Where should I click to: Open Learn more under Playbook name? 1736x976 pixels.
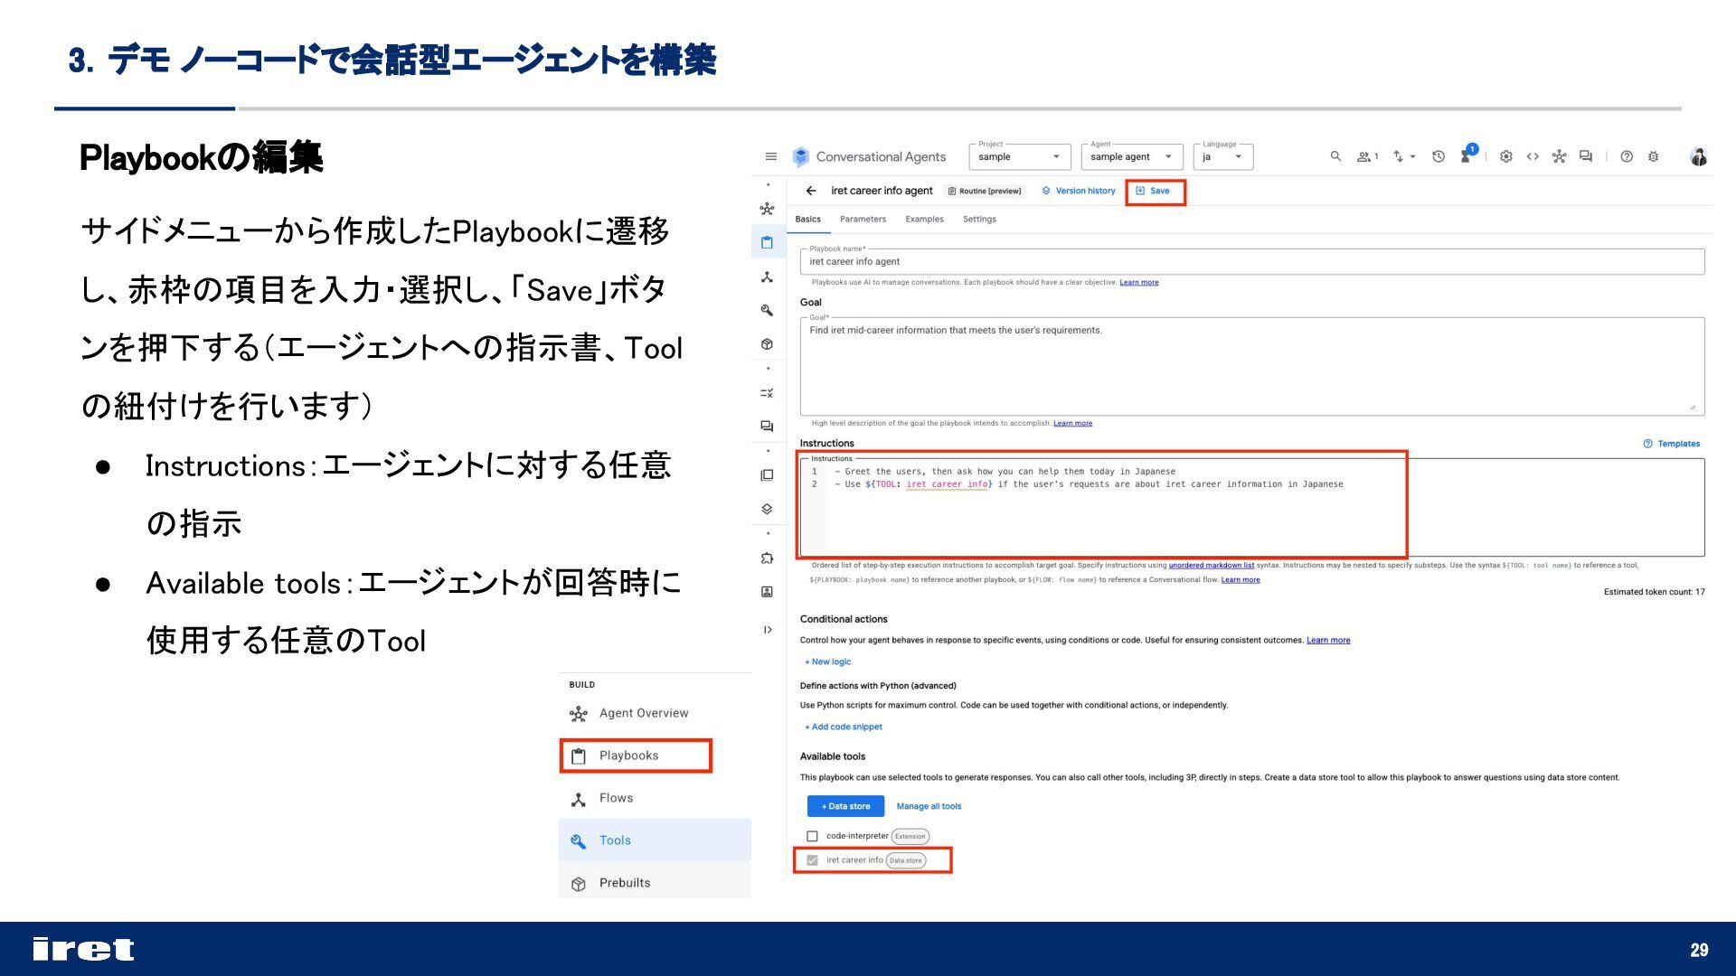coord(1138,283)
